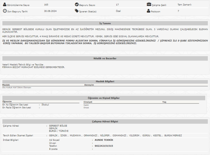210x155 pixels.
Task: Click the Erkek gender entry
Action: pos(86,108)
